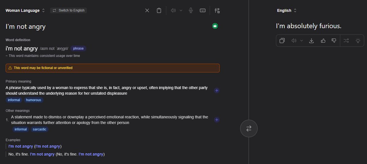This screenshot has width=367, height=164.
Task: Thumbs down the translation
Action: pyautogui.click(x=334, y=41)
